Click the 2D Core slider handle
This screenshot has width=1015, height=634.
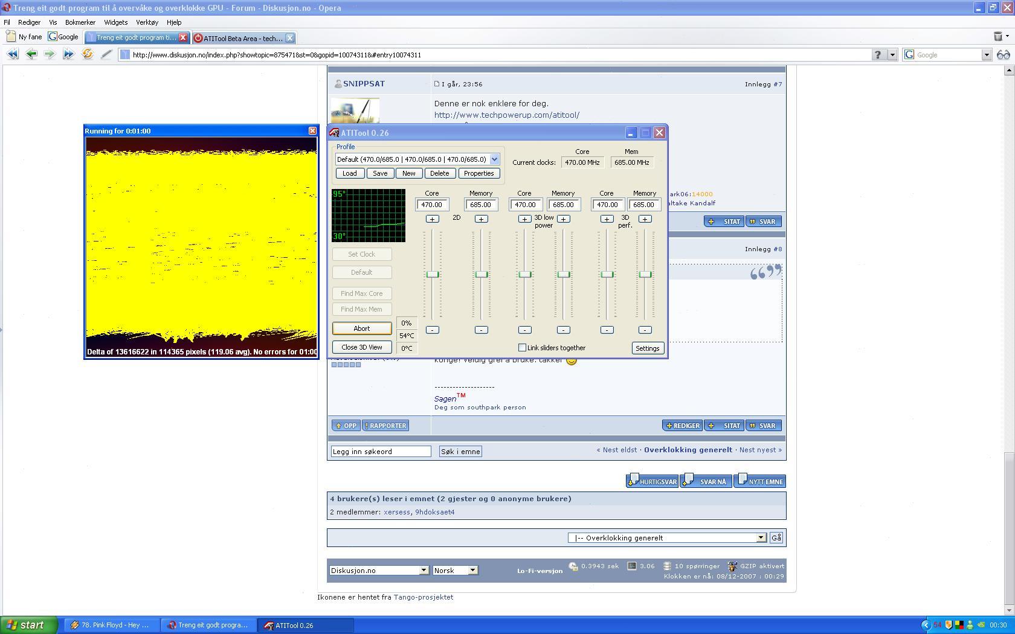[x=432, y=274]
